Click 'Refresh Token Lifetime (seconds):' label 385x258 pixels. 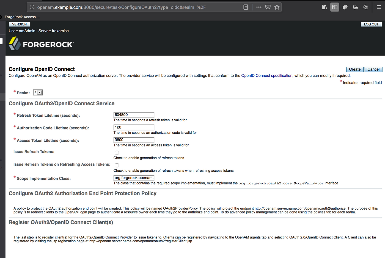click(x=48, y=116)
